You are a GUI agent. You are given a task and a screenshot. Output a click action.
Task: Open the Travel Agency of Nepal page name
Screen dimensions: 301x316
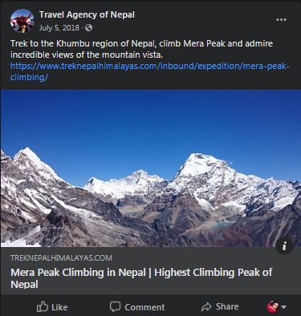[x=87, y=14]
